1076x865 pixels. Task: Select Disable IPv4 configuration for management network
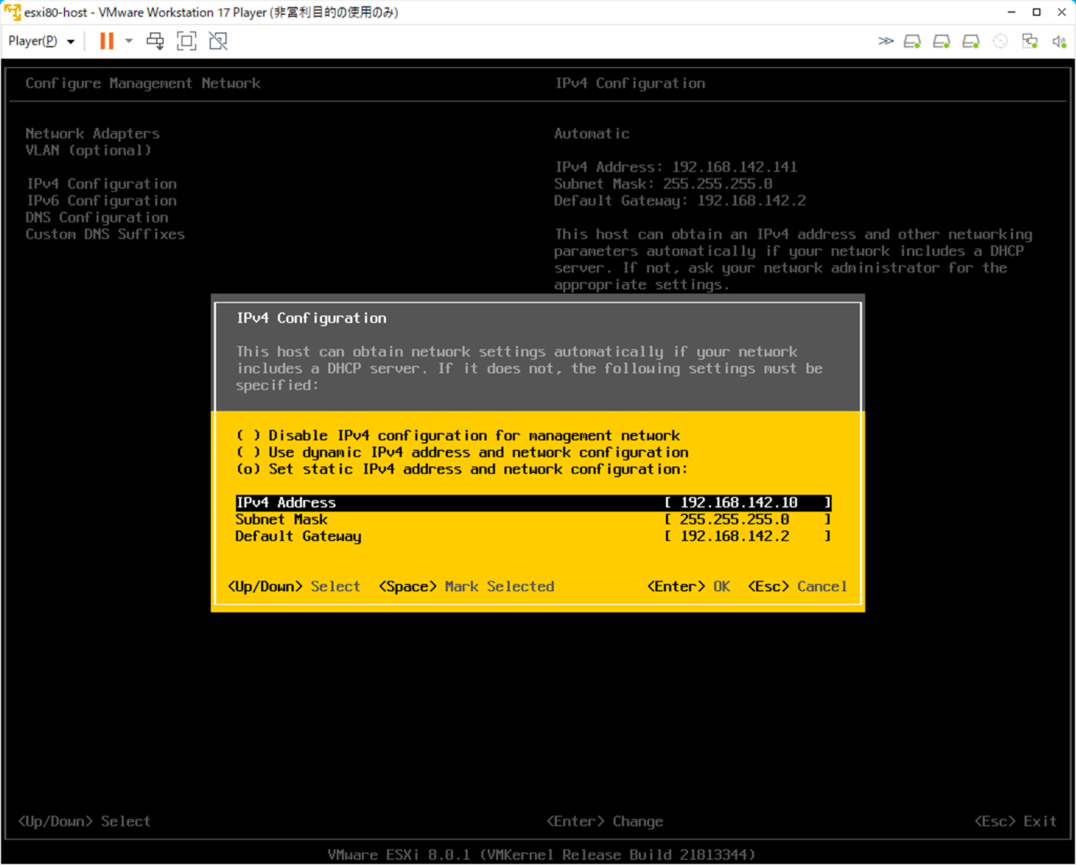coord(458,436)
